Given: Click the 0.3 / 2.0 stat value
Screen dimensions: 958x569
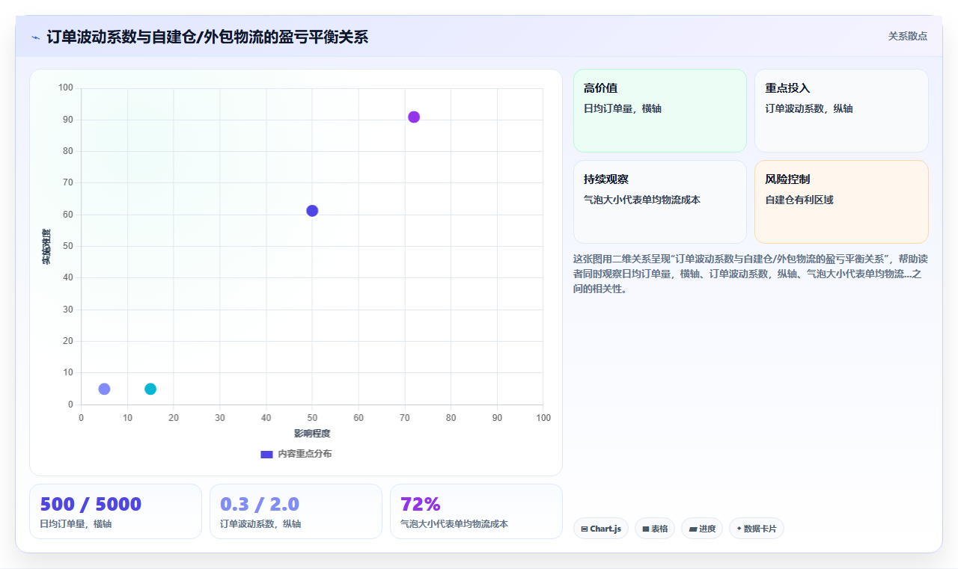Looking at the screenshot, I should click(260, 504).
